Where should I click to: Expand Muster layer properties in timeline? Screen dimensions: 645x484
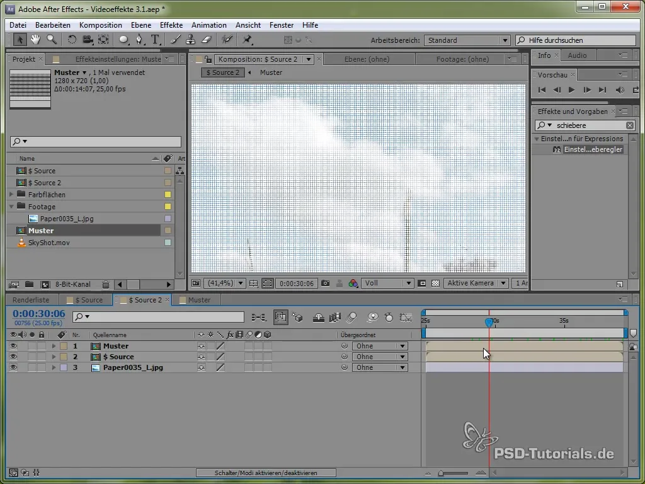[54, 346]
